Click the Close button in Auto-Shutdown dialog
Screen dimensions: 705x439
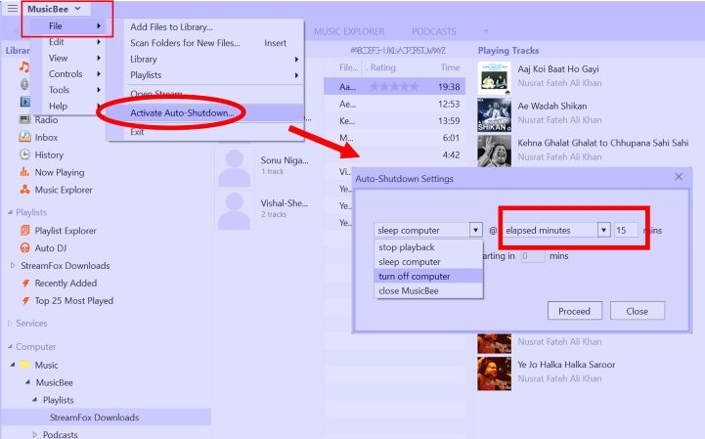tap(637, 311)
